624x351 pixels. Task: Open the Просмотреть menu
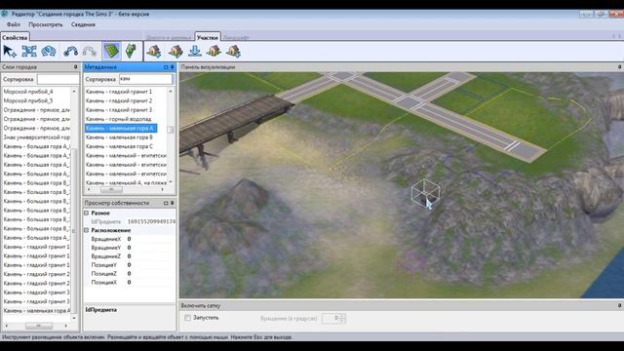coord(46,24)
